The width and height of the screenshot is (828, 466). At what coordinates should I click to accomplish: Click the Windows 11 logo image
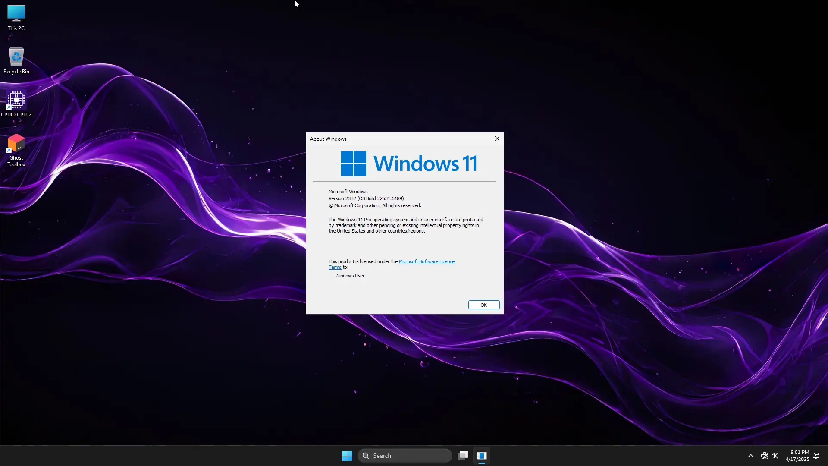[x=409, y=163]
